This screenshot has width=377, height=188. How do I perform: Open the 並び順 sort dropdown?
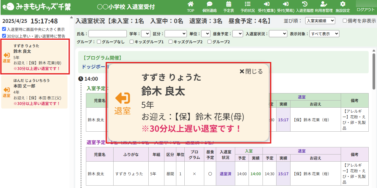[320, 21]
